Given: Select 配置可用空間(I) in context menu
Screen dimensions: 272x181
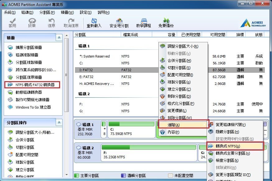Looking at the screenshot, I should [x=183, y=75].
